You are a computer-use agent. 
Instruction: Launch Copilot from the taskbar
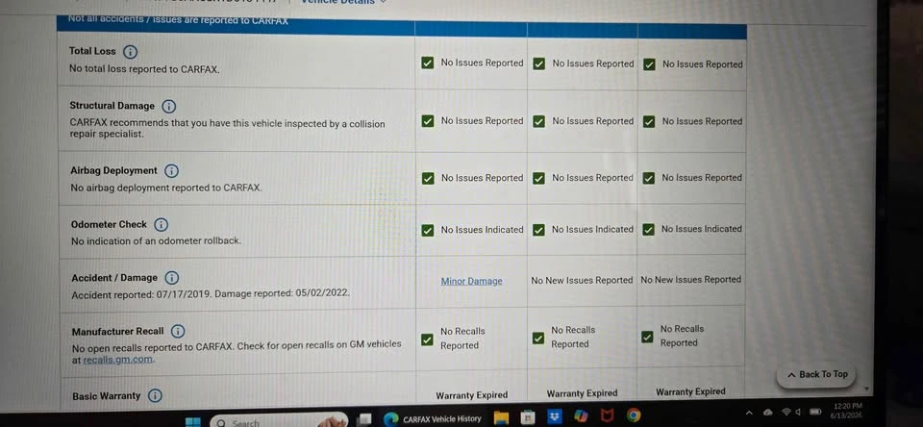[x=581, y=416]
